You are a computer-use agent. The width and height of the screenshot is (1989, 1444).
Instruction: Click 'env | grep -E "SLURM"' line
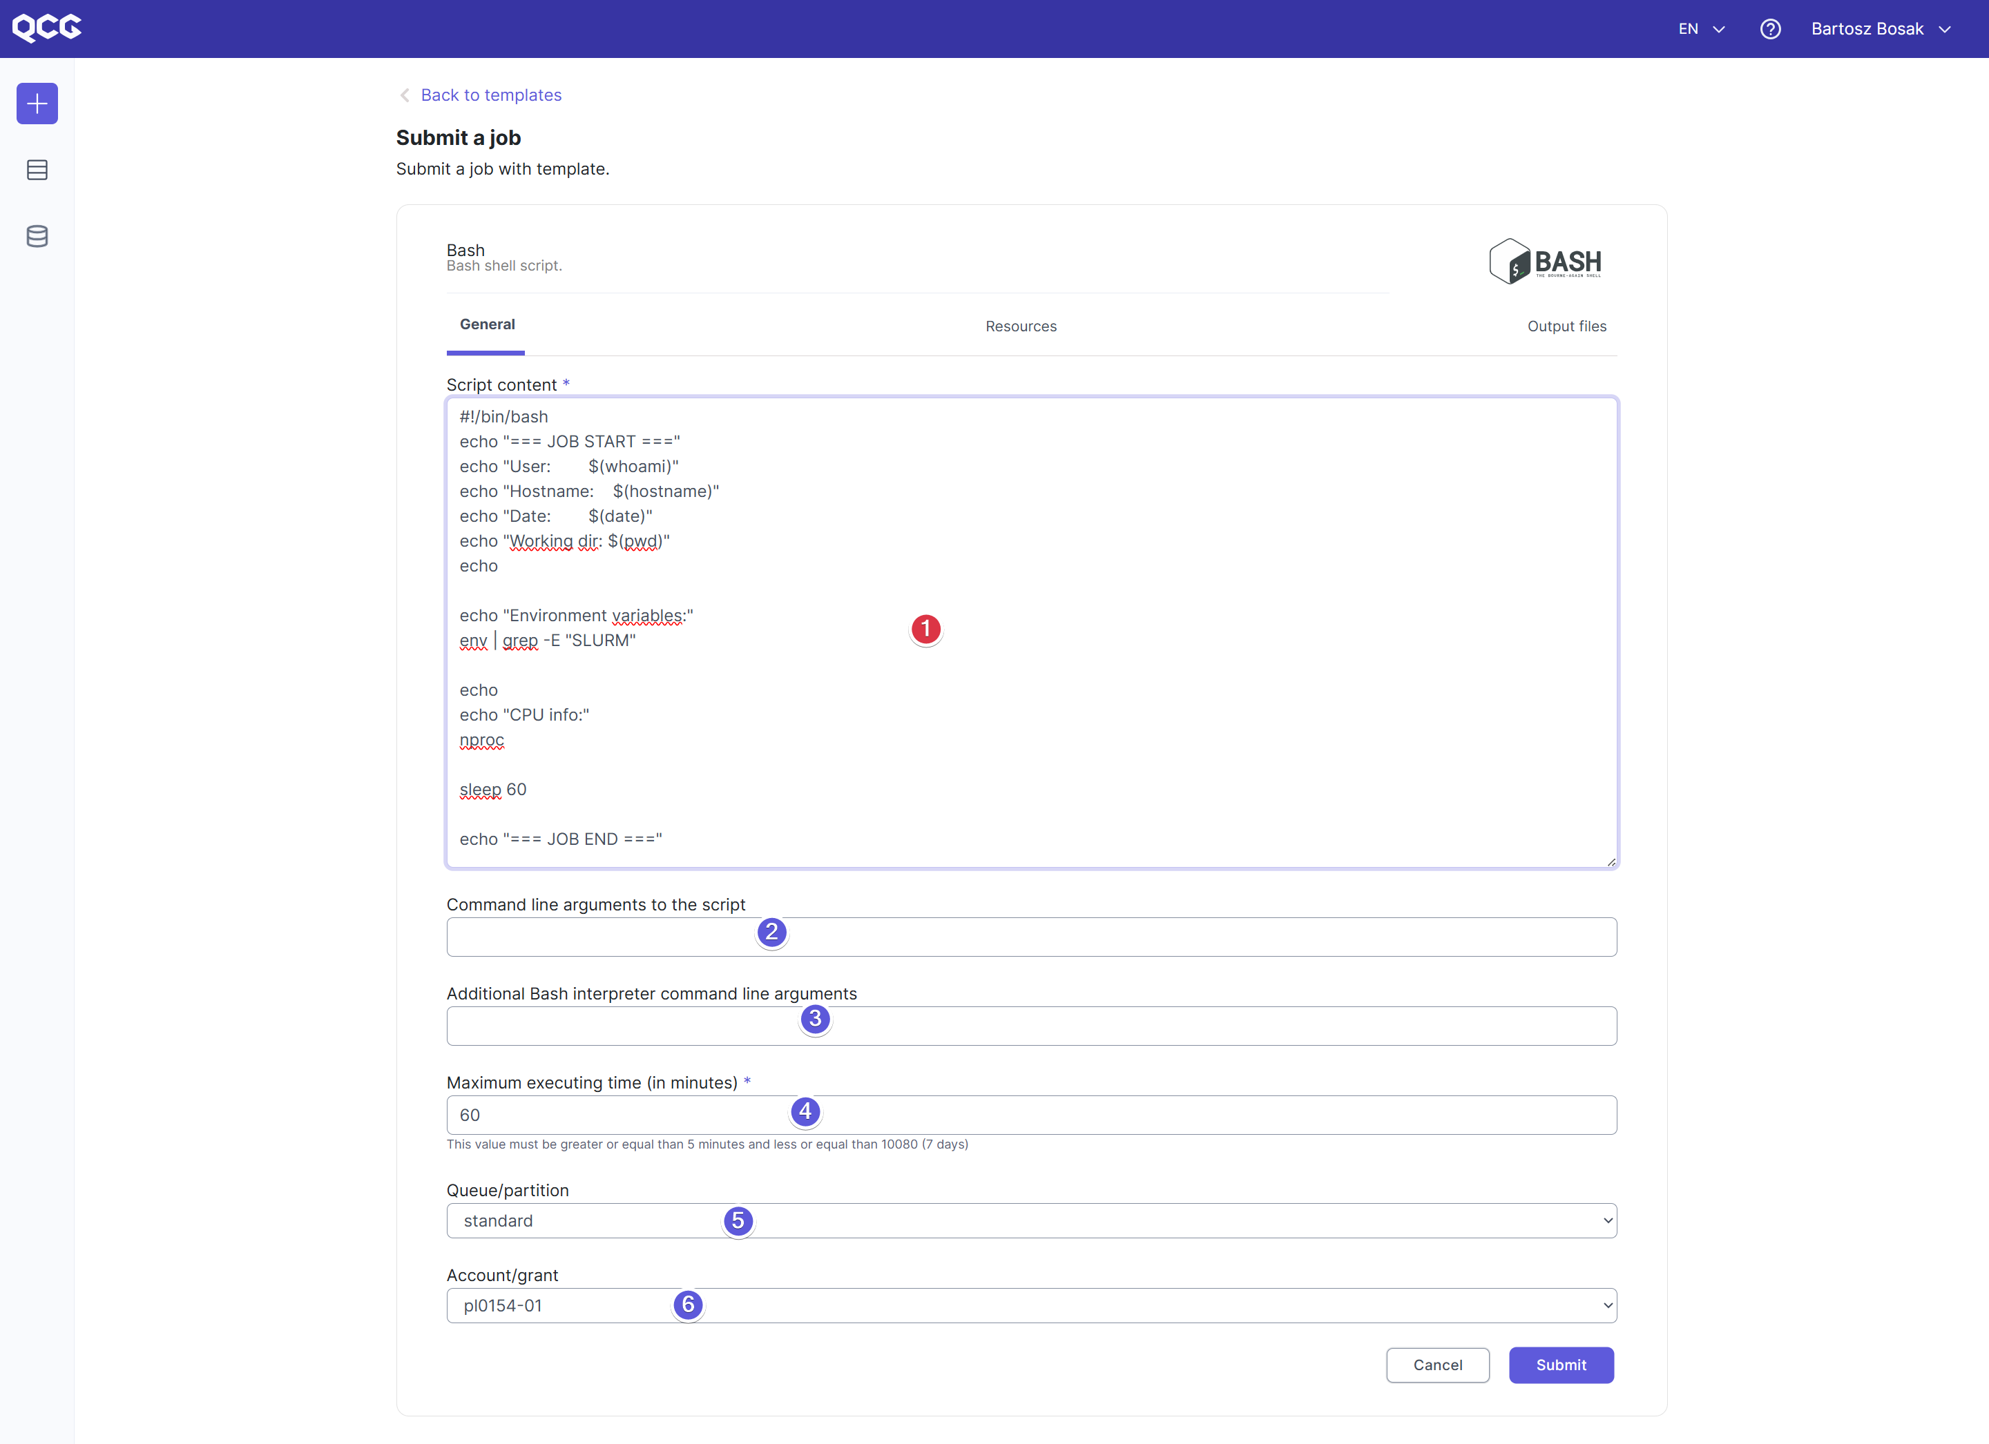pyautogui.click(x=547, y=640)
